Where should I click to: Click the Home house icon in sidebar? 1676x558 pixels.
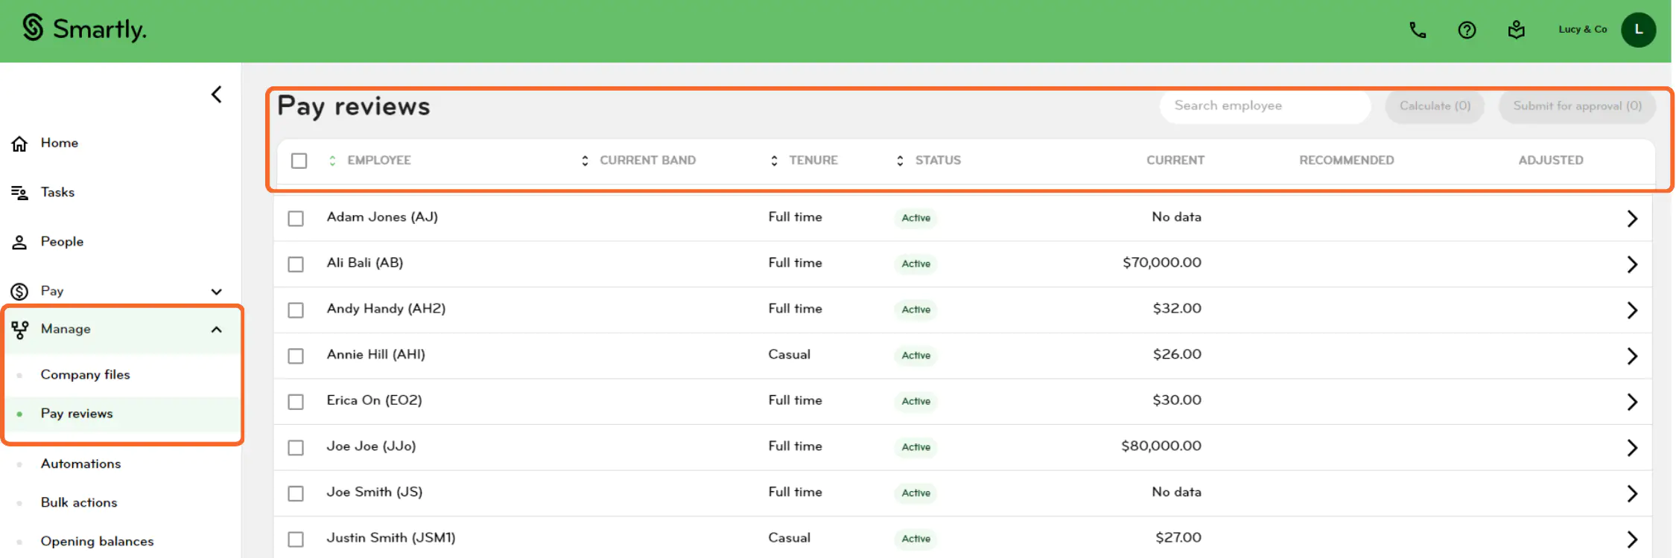(20, 144)
